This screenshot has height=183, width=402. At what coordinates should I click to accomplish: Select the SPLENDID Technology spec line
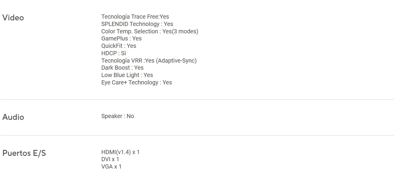137,24
